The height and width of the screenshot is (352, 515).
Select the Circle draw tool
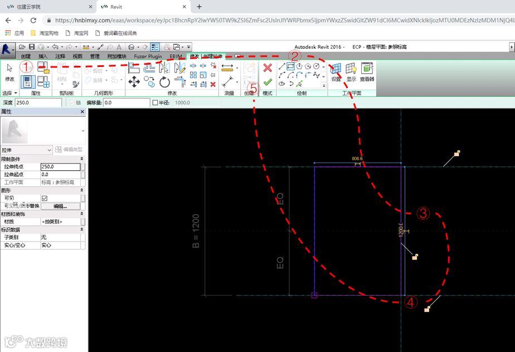pyautogui.click(x=316, y=66)
